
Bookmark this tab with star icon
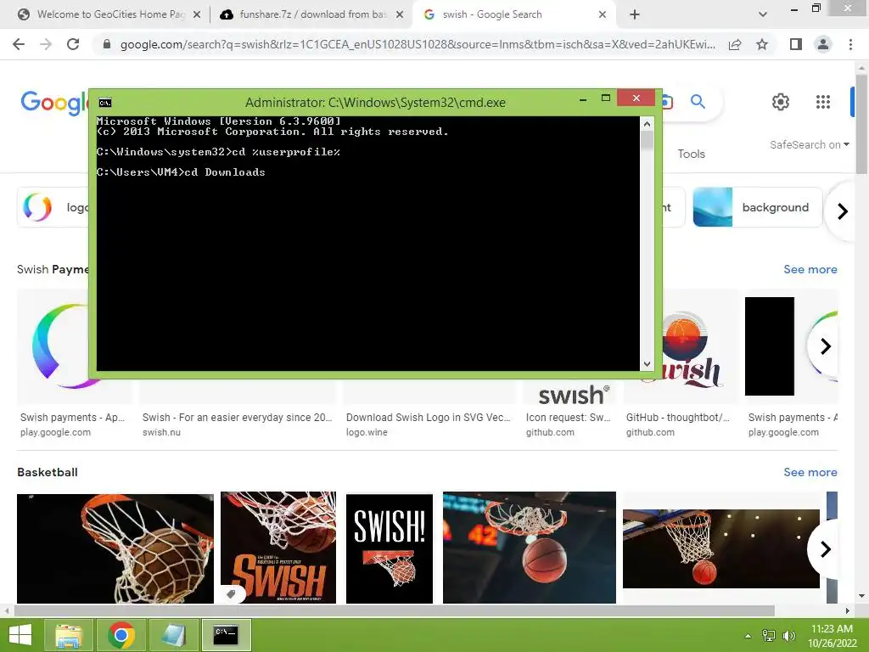tap(762, 44)
